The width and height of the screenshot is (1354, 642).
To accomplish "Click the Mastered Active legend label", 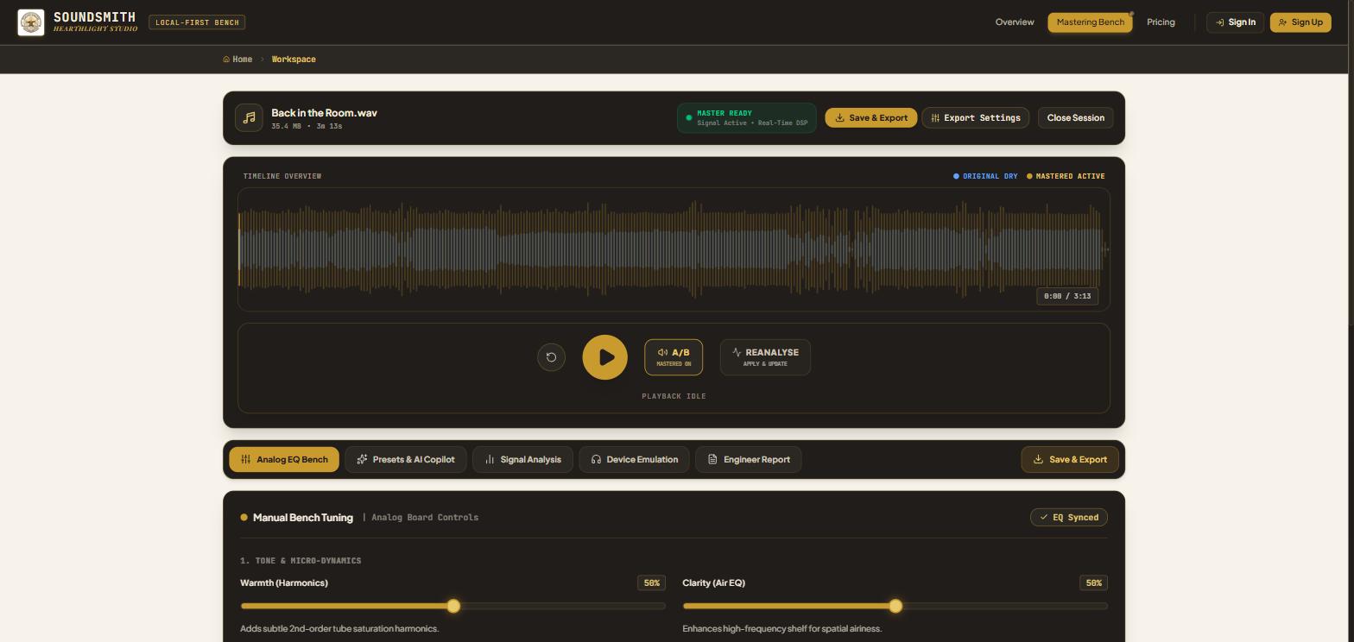I will [1066, 176].
